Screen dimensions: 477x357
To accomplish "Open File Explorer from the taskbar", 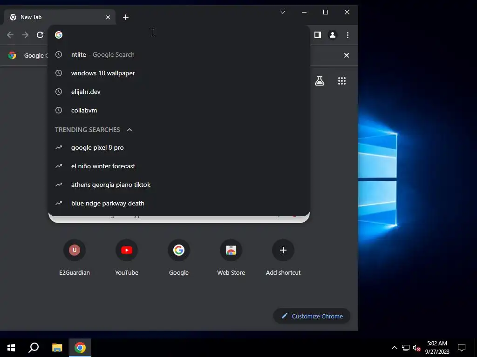I will tap(57, 348).
